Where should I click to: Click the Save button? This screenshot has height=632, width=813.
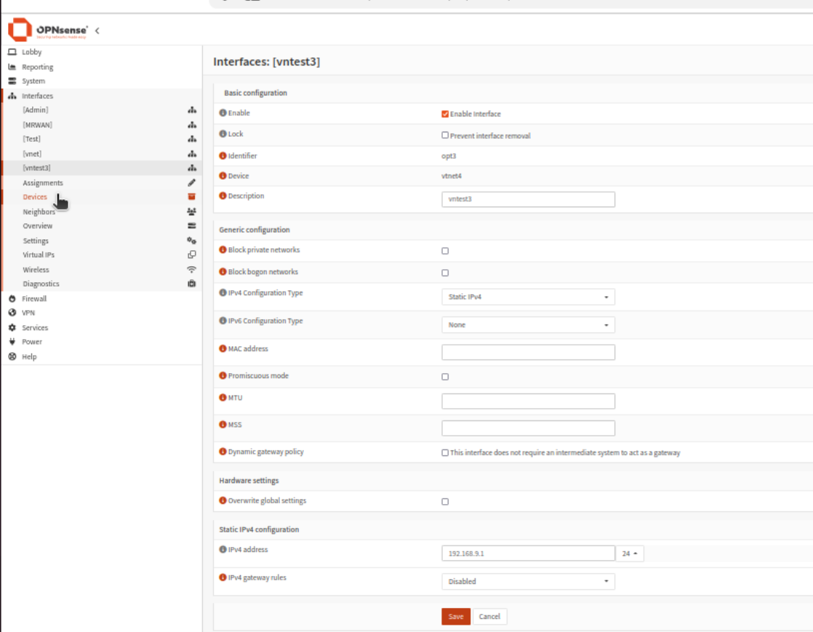click(456, 617)
